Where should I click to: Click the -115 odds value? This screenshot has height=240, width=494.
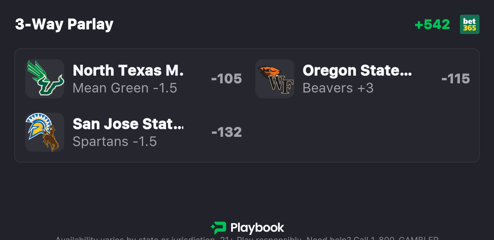pyautogui.click(x=455, y=79)
